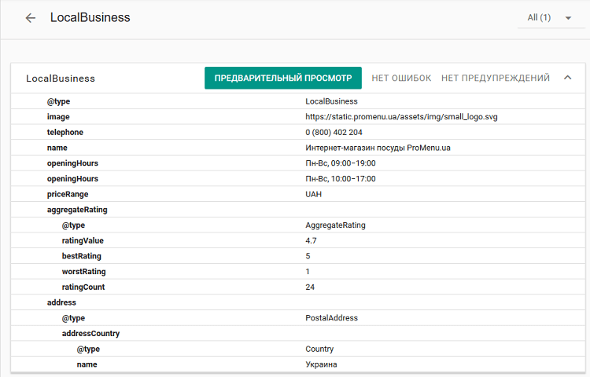Click the ПРЕДВАРИТЕЛЬНЫЙ ПРОСМОТР button

(x=283, y=78)
